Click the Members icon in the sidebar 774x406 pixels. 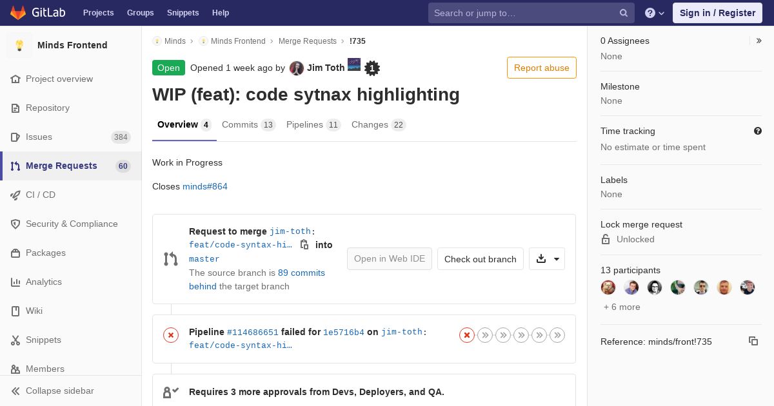coord(15,369)
